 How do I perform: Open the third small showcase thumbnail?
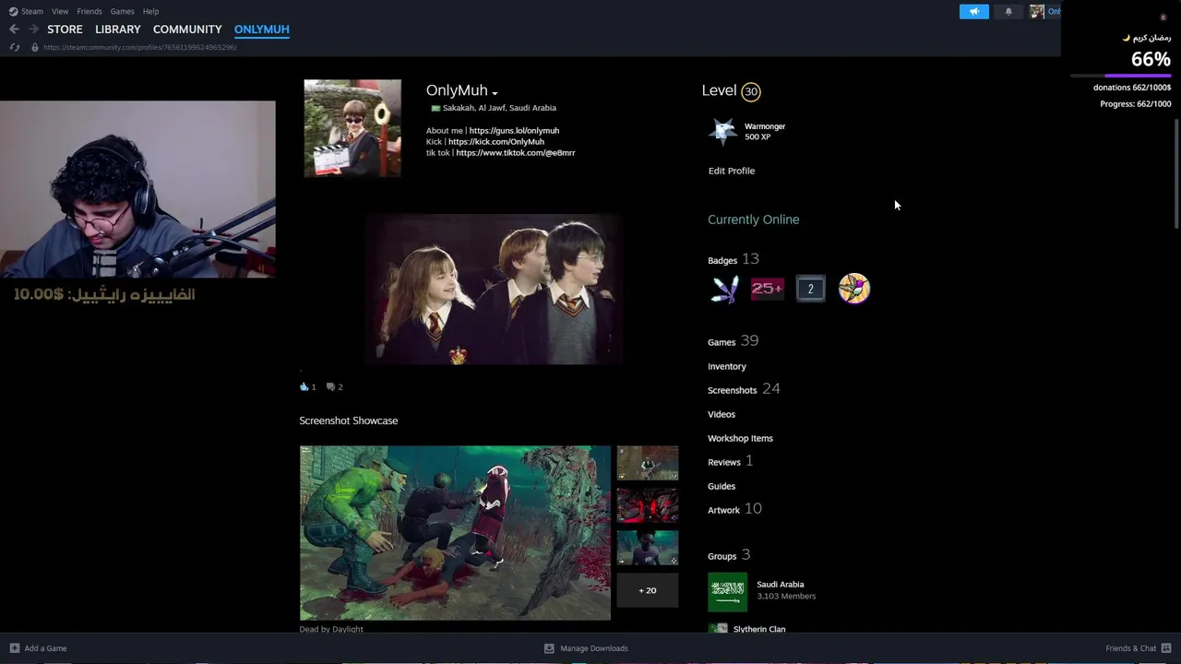(647, 548)
